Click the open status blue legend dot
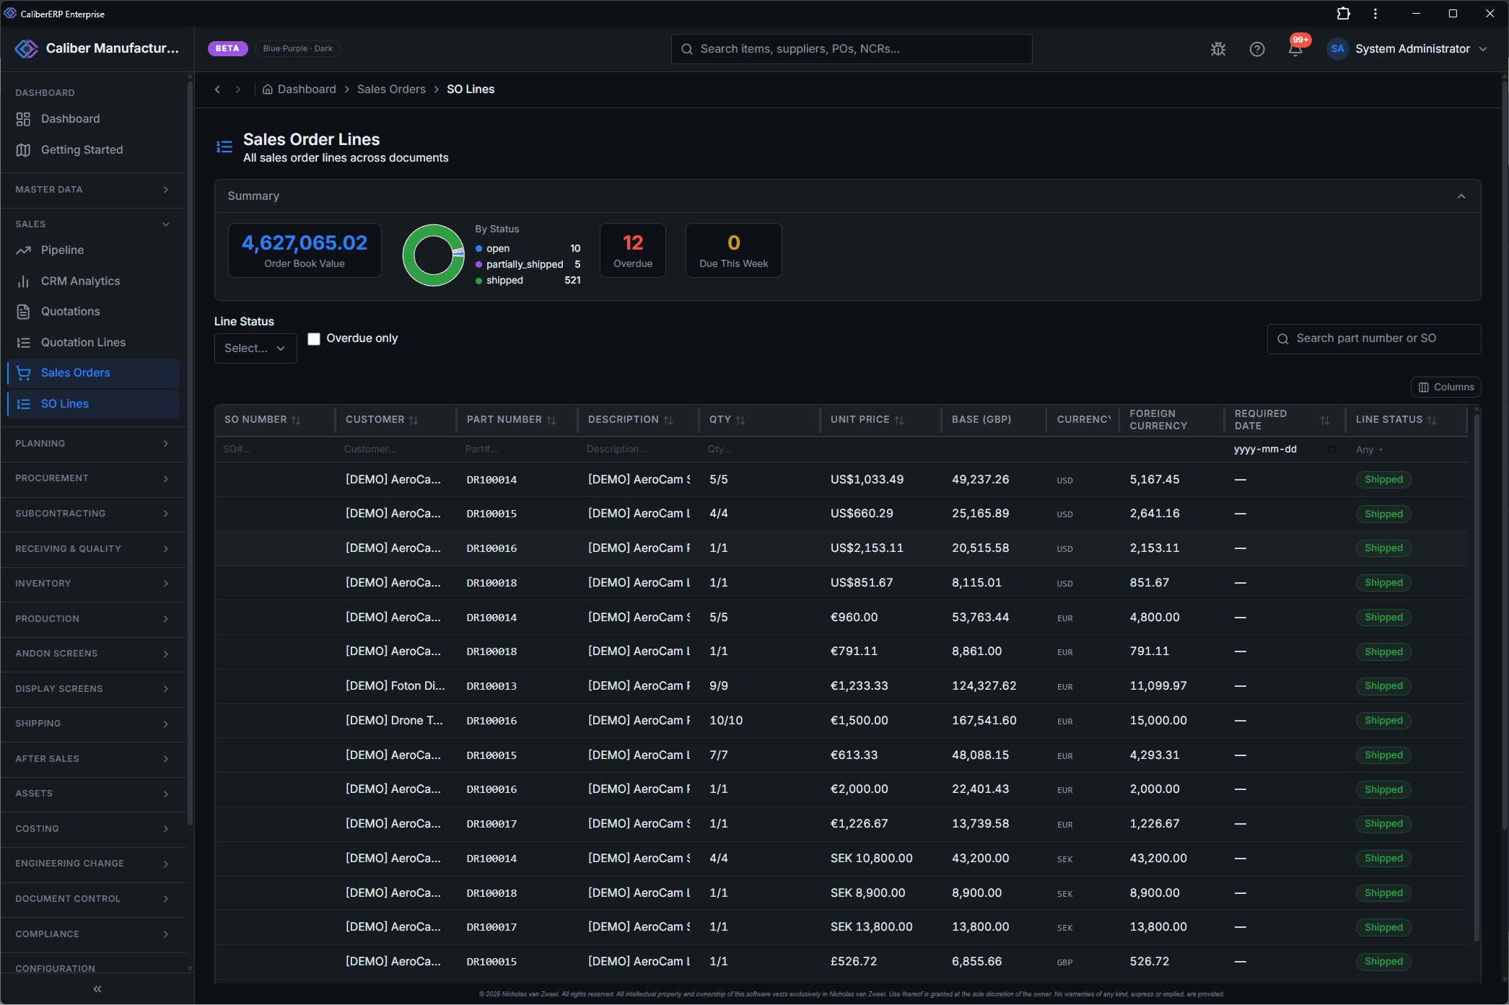The width and height of the screenshot is (1509, 1005). pyautogui.click(x=479, y=249)
